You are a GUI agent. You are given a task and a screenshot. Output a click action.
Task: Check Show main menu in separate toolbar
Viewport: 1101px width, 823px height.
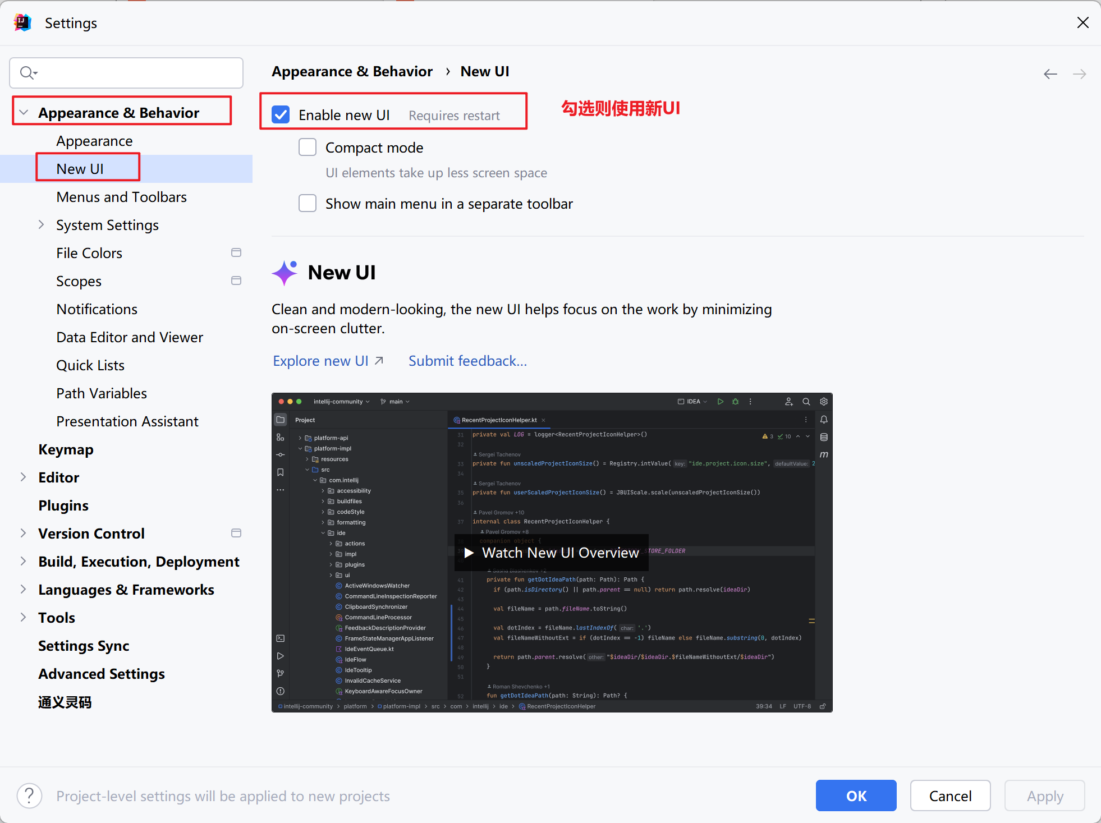click(x=308, y=204)
